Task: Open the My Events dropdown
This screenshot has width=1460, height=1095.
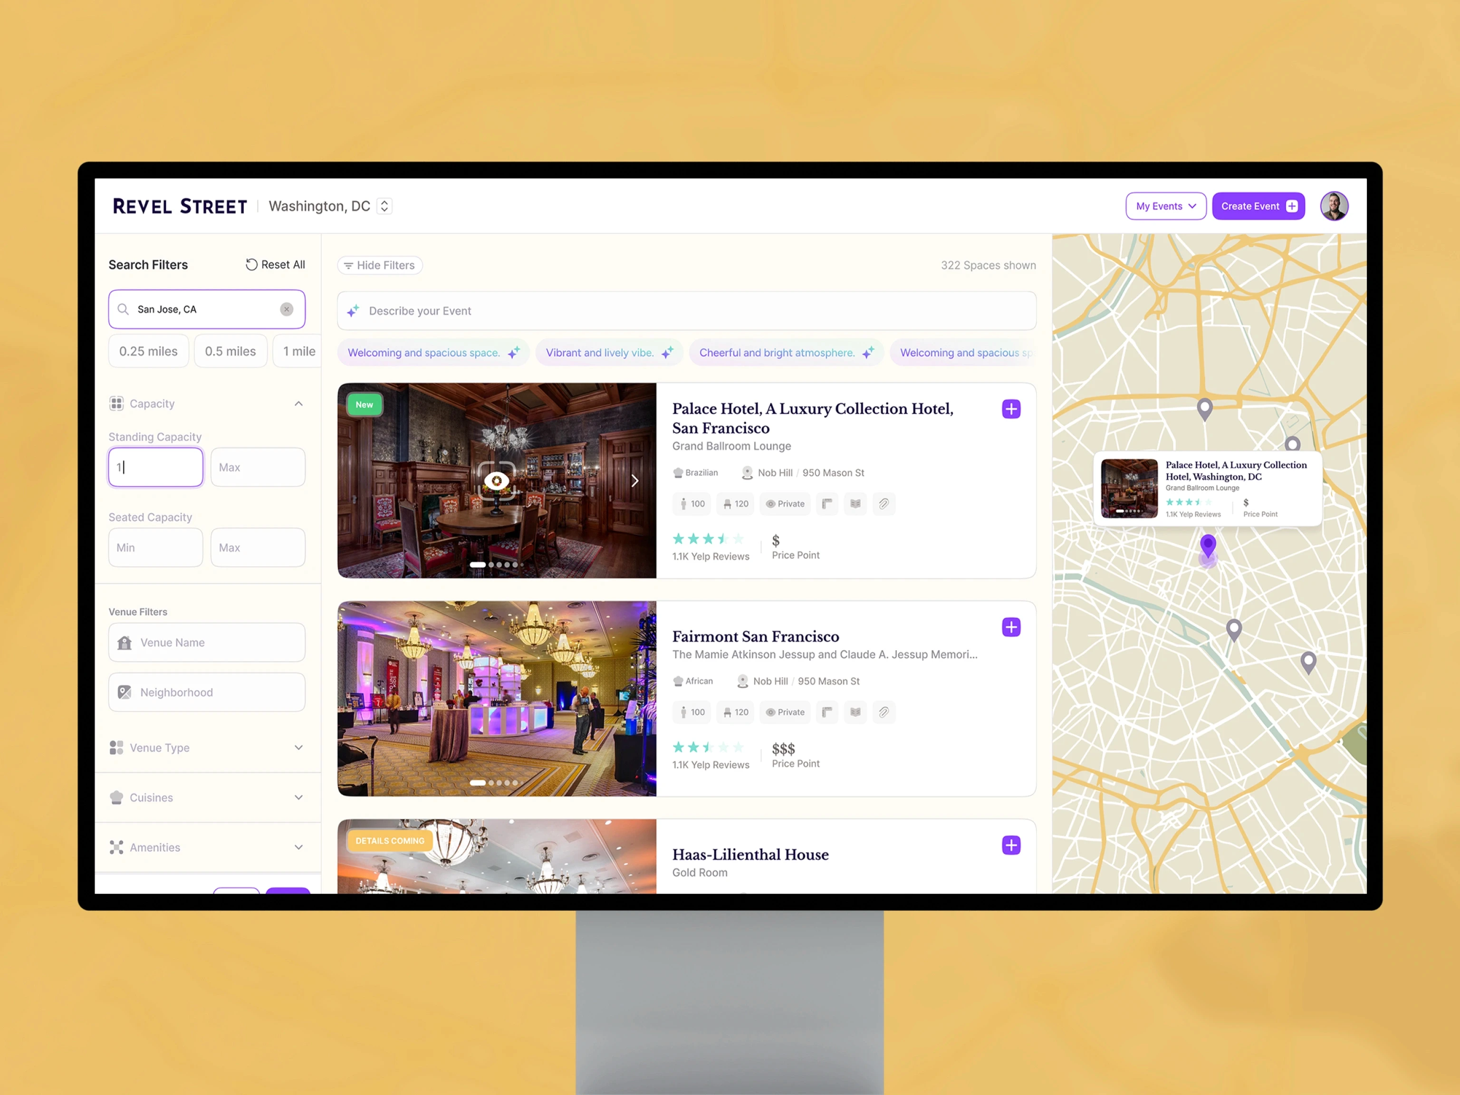Action: coord(1165,206)
